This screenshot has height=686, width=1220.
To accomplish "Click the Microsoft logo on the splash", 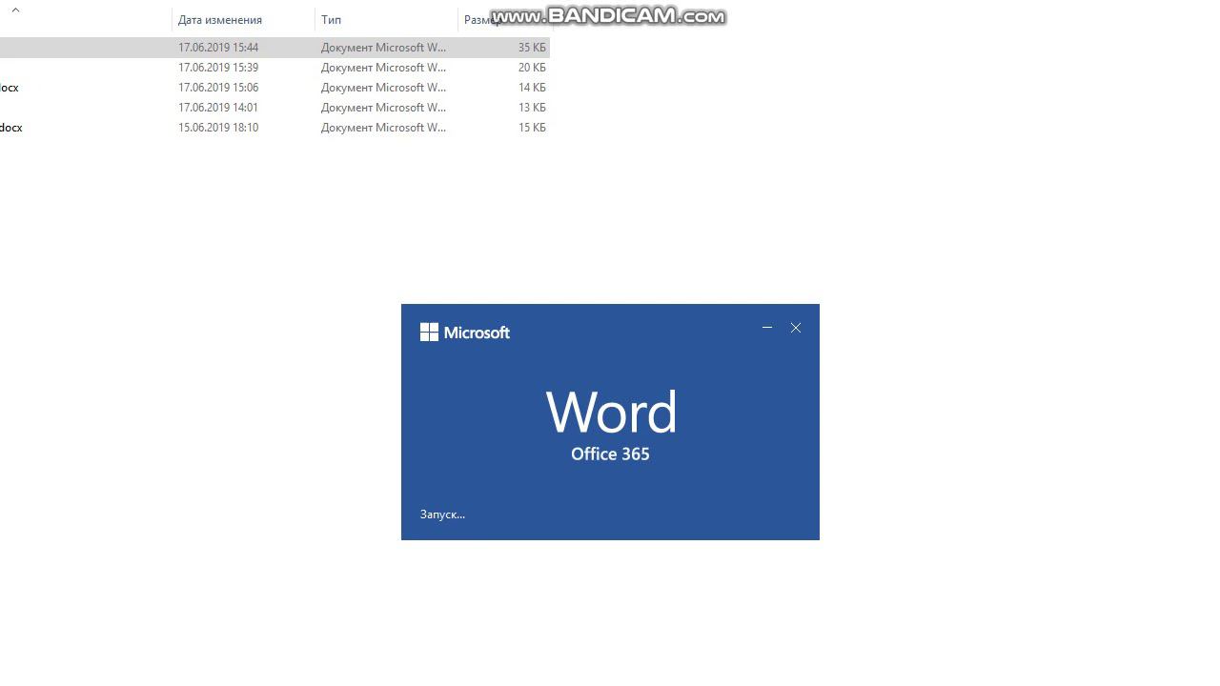I will pyautogui.click(x=465, y=333).
